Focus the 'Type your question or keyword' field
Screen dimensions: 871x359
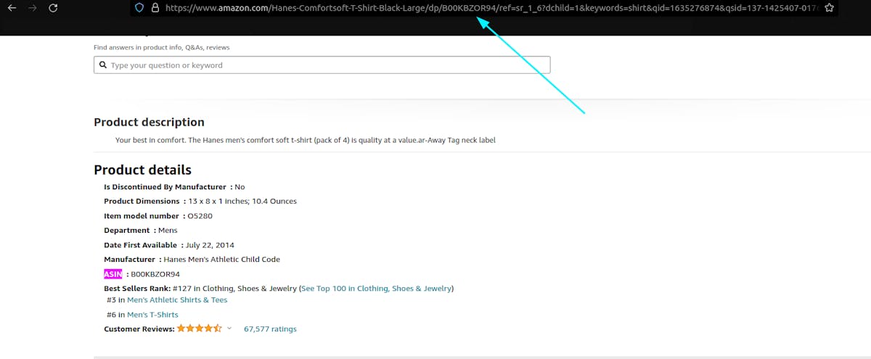coord(322,65)
